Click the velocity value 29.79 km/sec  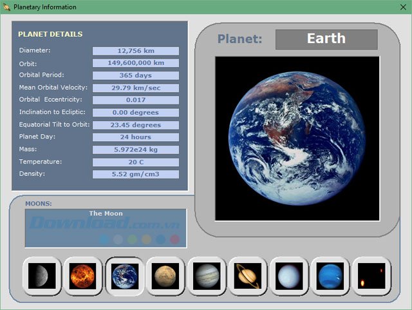pos(136,88)
